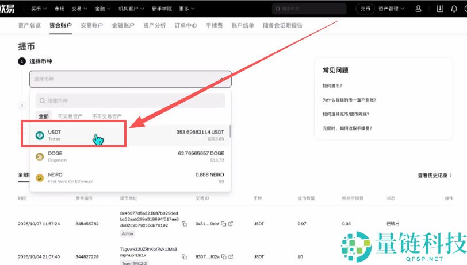
Task: Select the DOGE Dogecoin row
Action: pyautogui.click(x=131, y=157)
